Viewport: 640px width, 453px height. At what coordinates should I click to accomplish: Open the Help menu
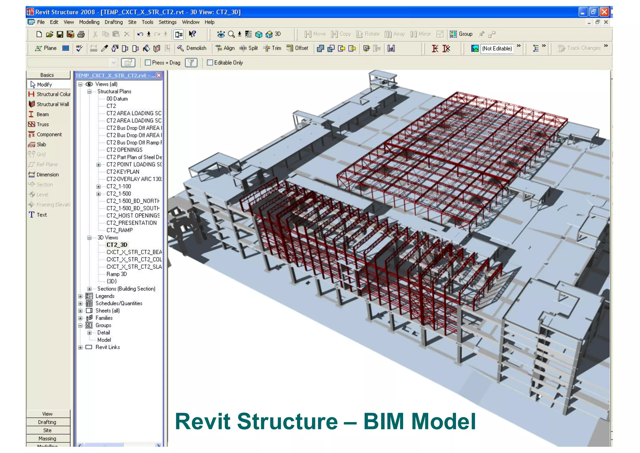tap(209, 22)
